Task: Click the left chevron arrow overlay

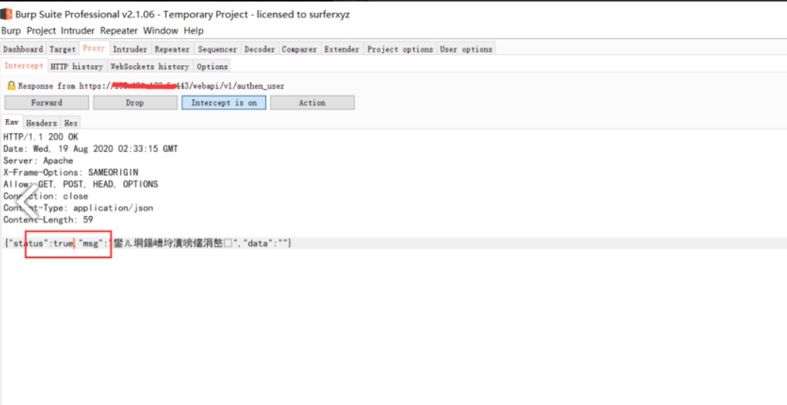Action: pyautogui.click(x=29, y=202)
